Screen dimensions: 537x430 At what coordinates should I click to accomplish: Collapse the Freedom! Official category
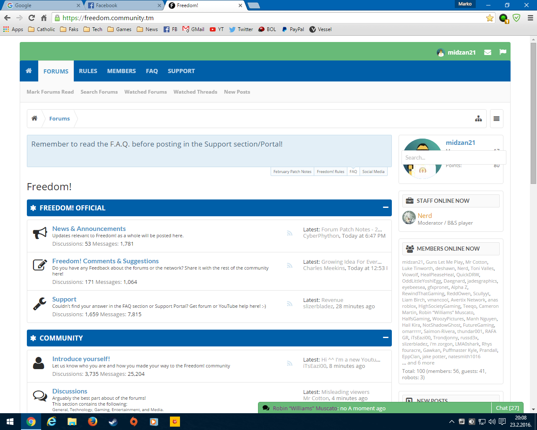click(x=385, y=207)
